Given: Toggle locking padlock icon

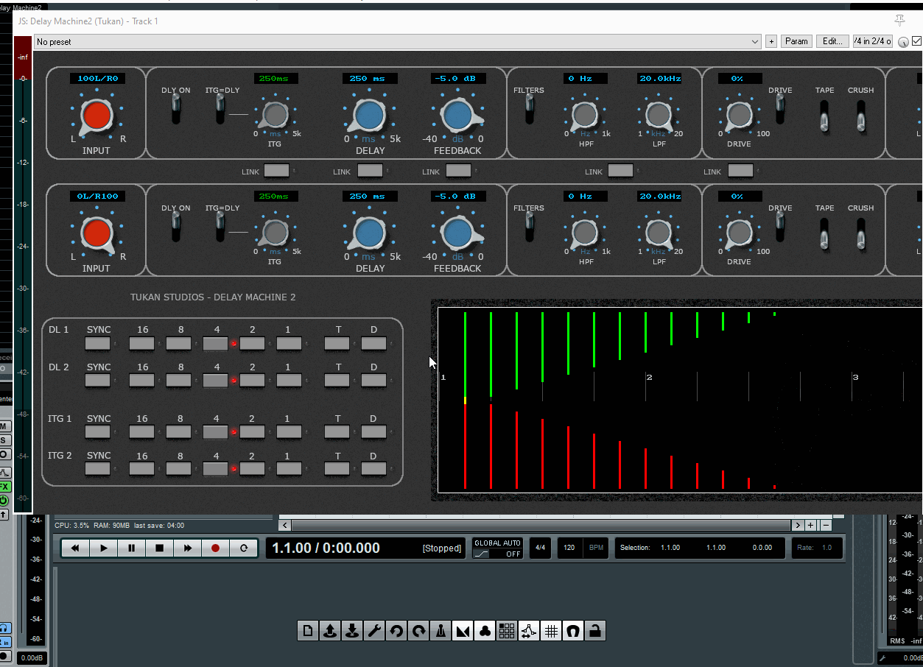Looking at the screenshot, I should click(595, 630).
